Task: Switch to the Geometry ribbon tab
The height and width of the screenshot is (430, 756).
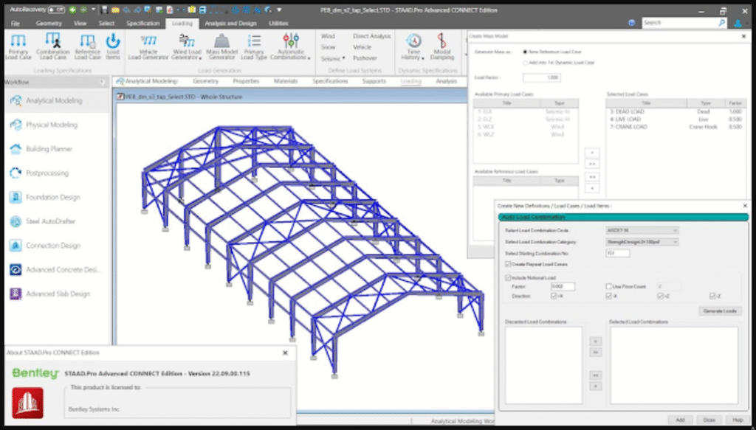Action: click(49, 23)
